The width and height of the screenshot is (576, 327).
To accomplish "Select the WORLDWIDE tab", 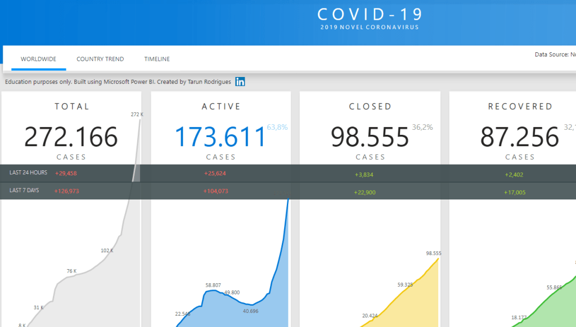I will pyautogui.click(x=38, y=59).
